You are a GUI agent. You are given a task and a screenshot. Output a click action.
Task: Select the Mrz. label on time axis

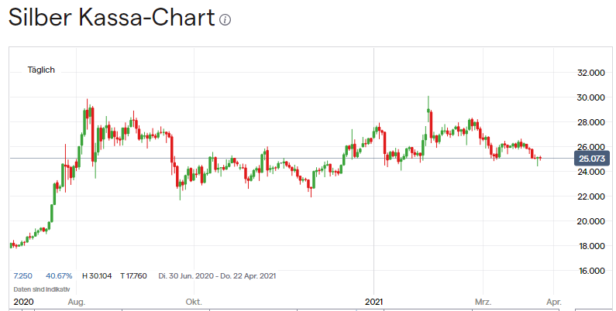pos(485,301)
